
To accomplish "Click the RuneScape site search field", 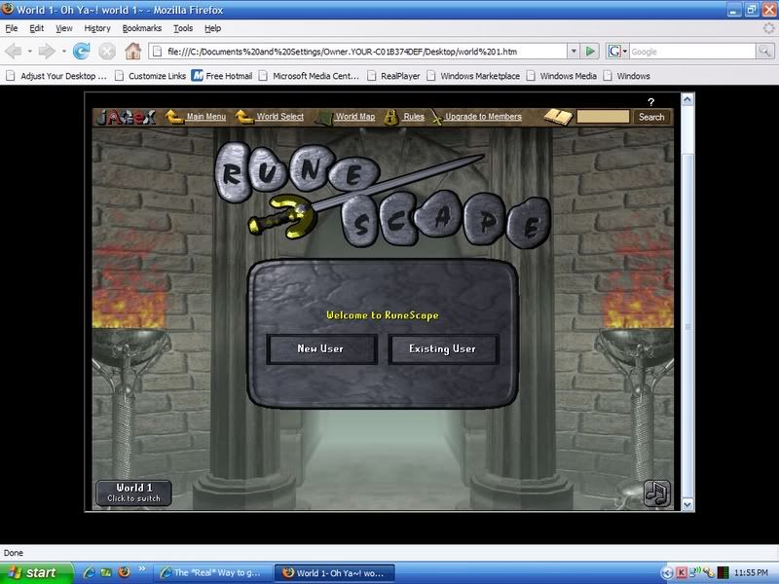I will pyautogui.click(x=603, y=117).
